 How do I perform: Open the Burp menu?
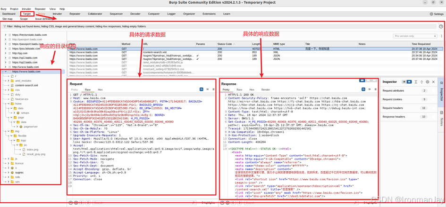pyautogui.click(x=4, y=9)
